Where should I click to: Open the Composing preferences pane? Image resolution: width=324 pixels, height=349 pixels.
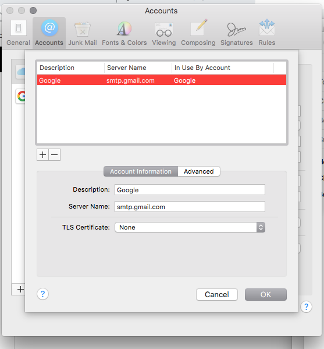tap(198, 33)
